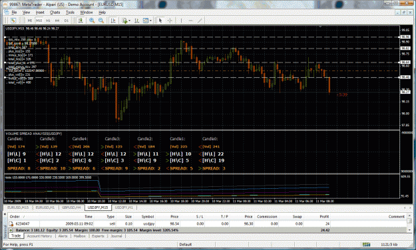Open the Trade terminal tab

[x=16, y=235]
